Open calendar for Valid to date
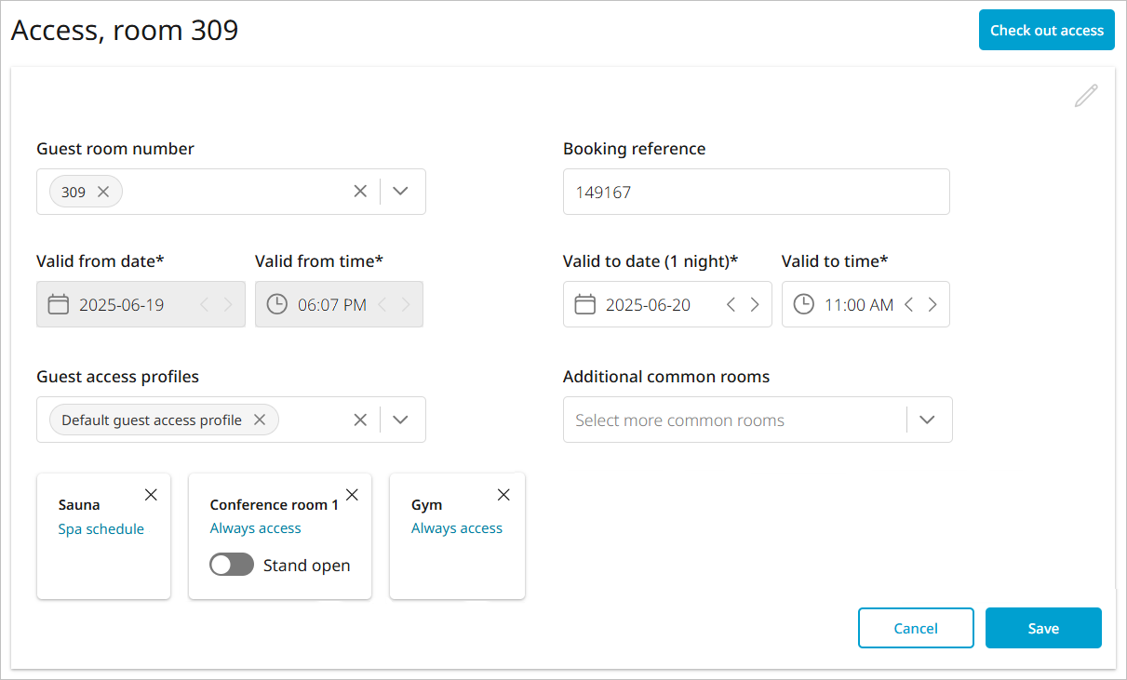The height and width of the screenshot is (680, 1127). [584, 304]
